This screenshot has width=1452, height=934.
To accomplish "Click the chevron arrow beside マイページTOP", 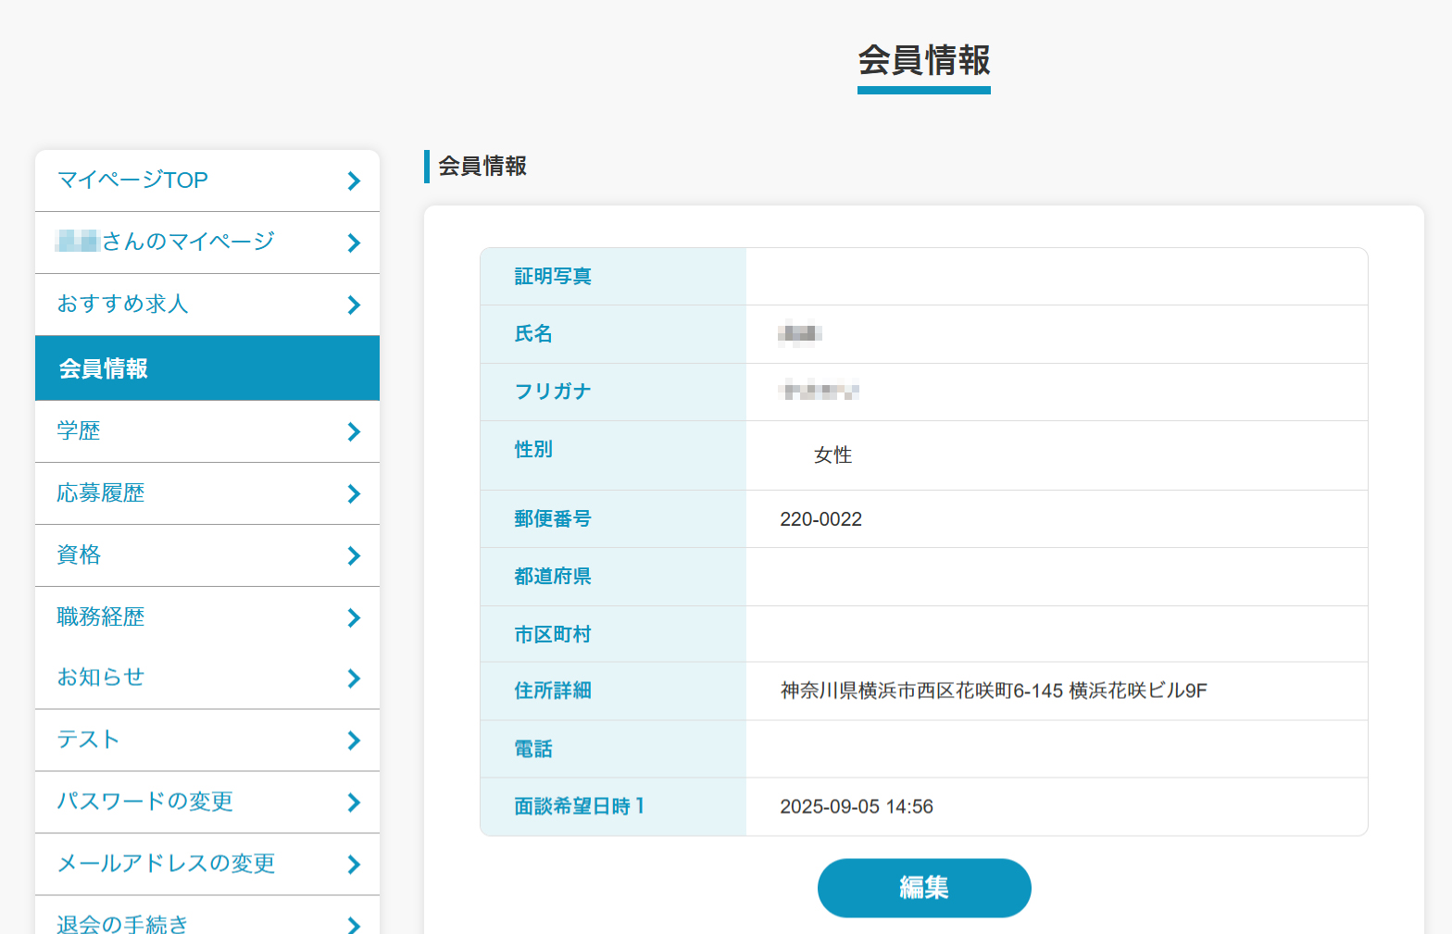I will 354,181.
